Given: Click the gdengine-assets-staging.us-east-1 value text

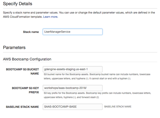Looking at the screenshot, I should coord(66,69).
